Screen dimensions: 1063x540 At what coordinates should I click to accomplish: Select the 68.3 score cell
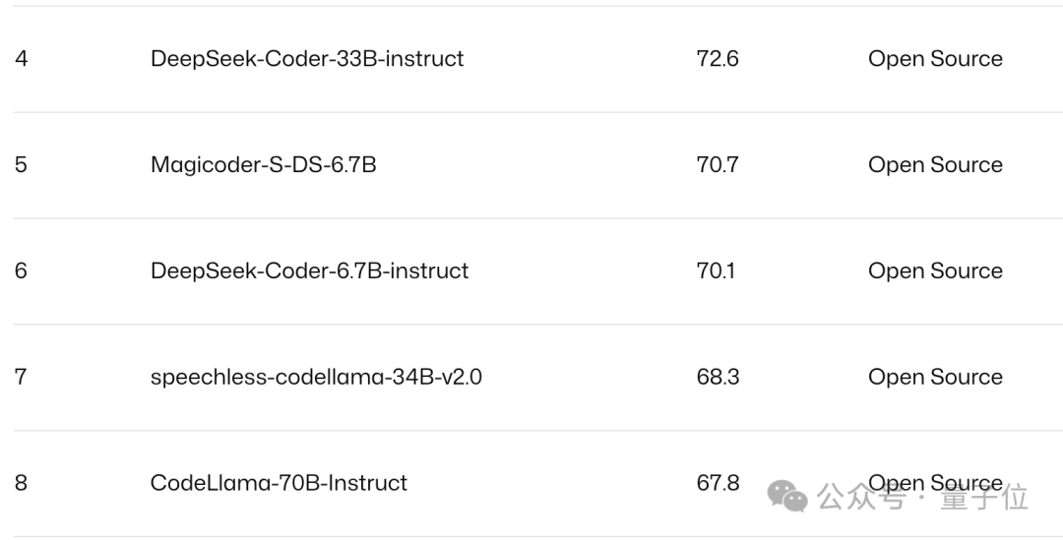point(718,378)
